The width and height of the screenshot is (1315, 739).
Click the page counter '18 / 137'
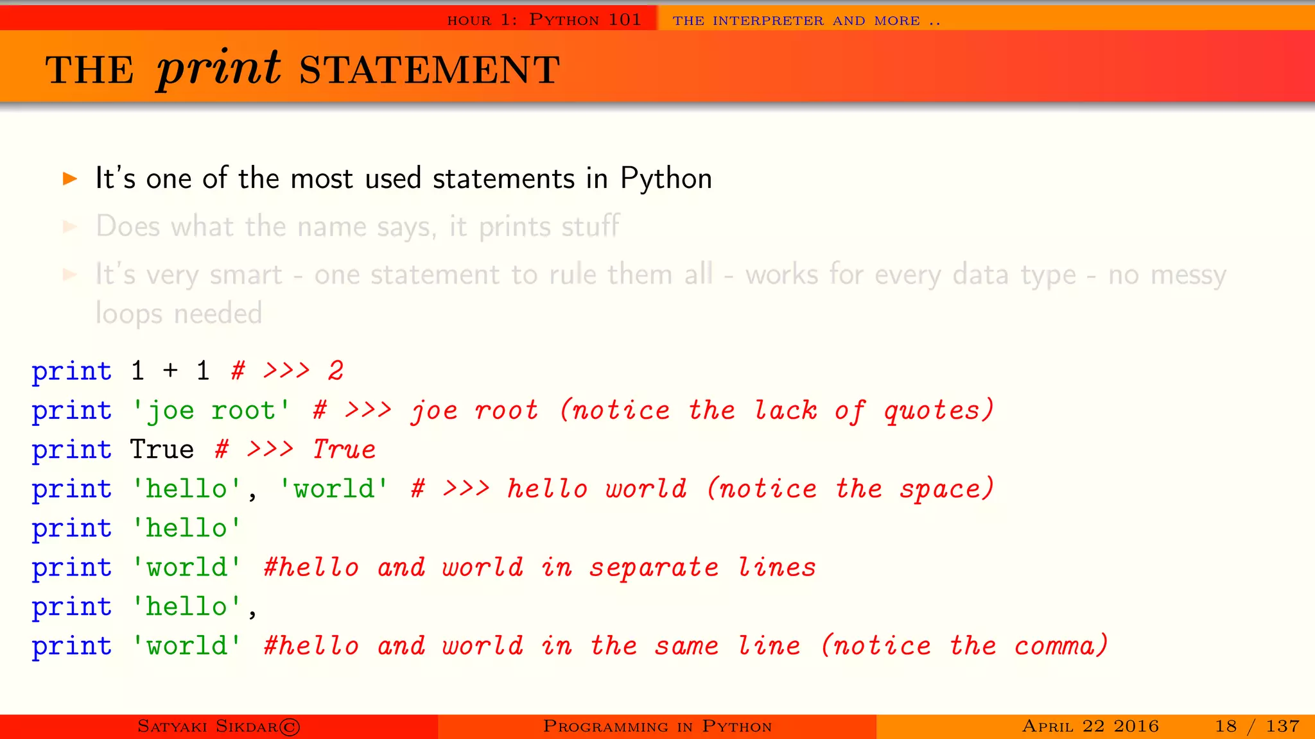point(1257,726)
